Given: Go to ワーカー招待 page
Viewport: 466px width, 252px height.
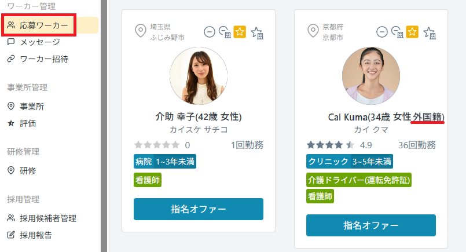Looking at the screenshot, I should 43,59.
